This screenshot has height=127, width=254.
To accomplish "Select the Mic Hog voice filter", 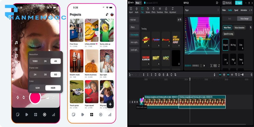I will pyautogui.click(x=233, y=45).
